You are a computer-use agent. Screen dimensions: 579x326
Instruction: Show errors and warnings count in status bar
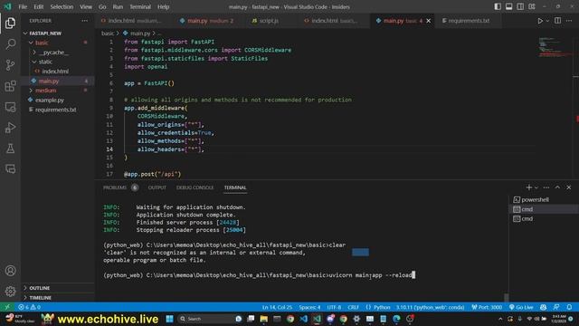pos(30,307)
